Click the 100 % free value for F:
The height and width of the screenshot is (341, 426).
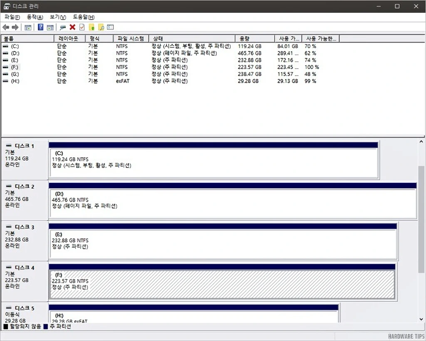coord(312,67)
